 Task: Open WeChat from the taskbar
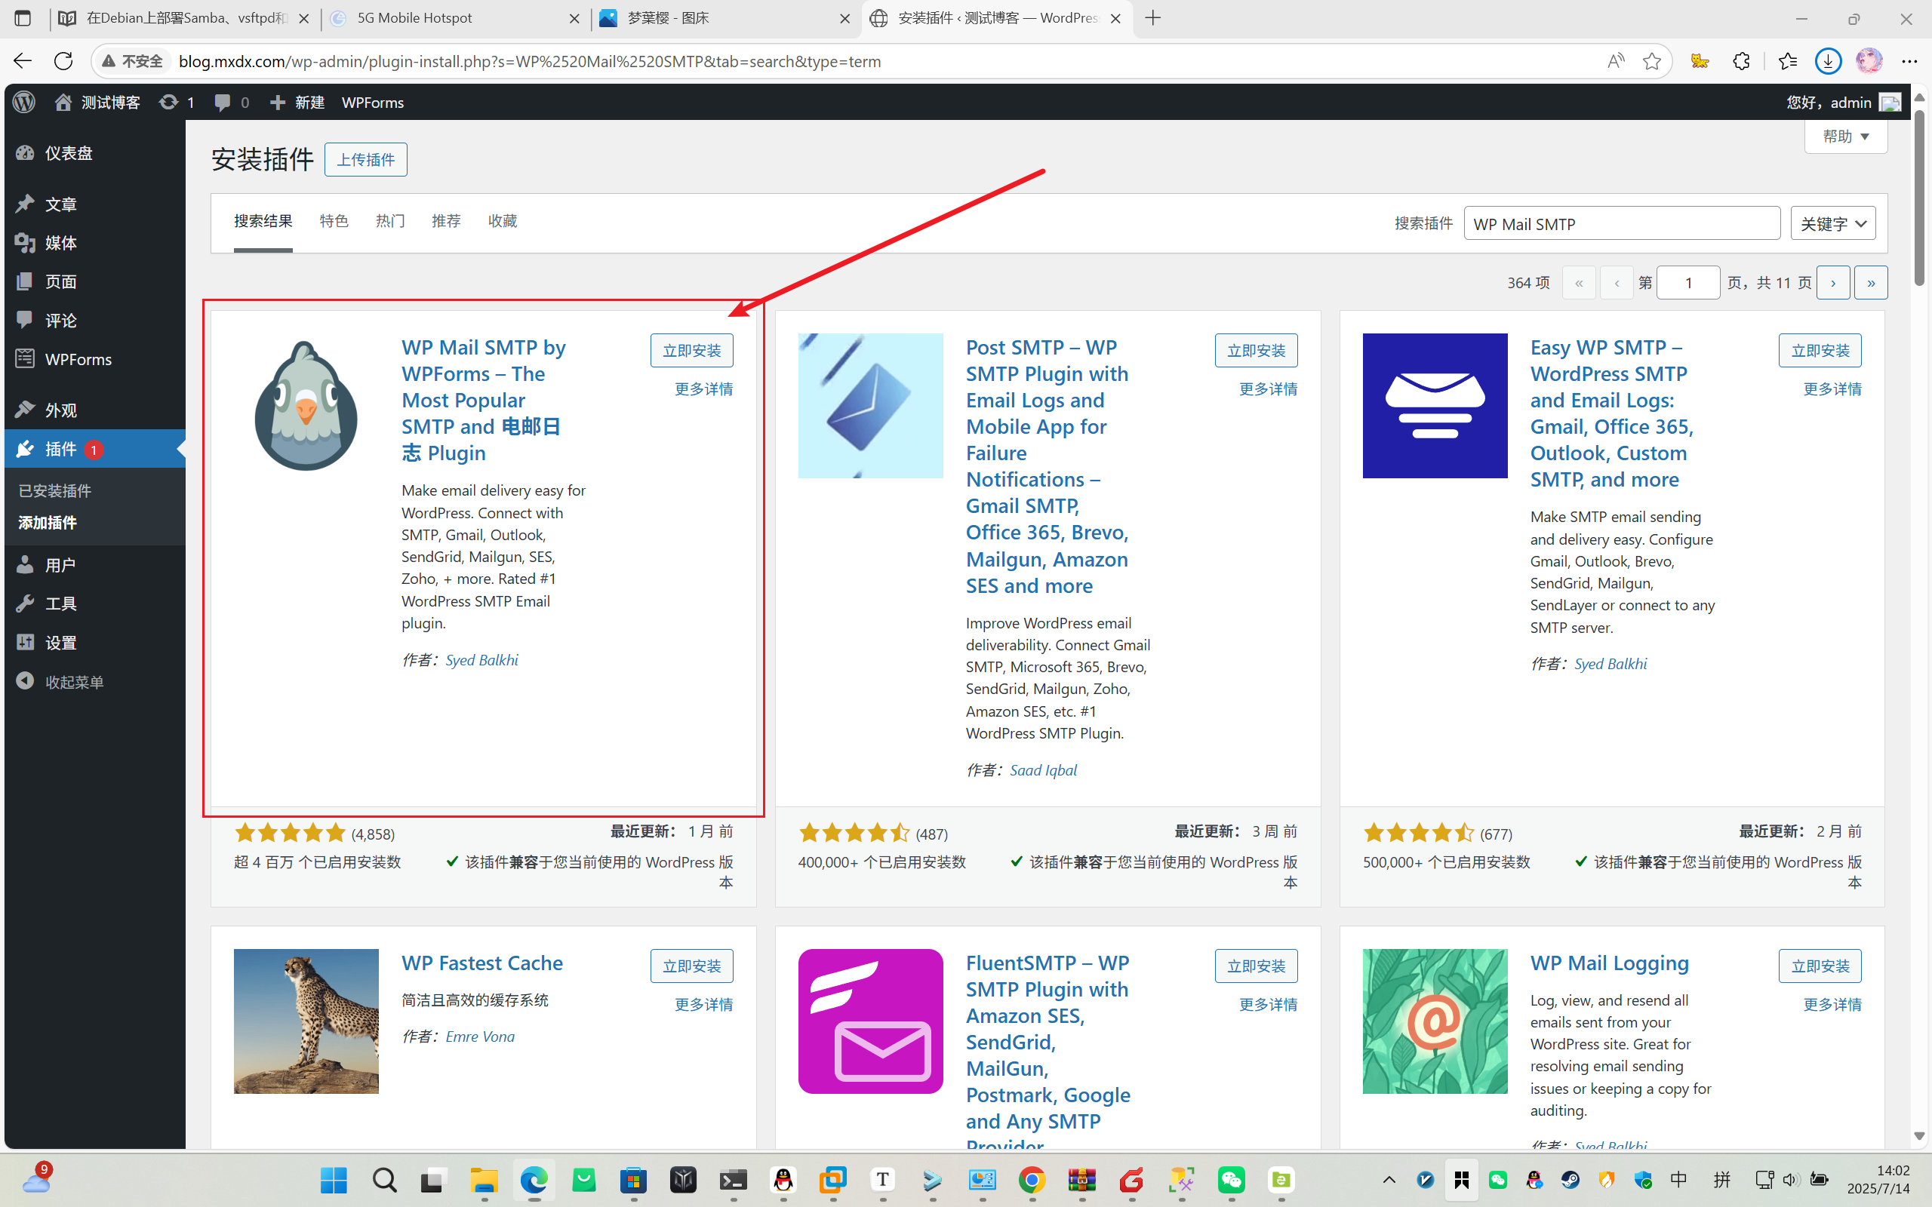point(1231,1180)
